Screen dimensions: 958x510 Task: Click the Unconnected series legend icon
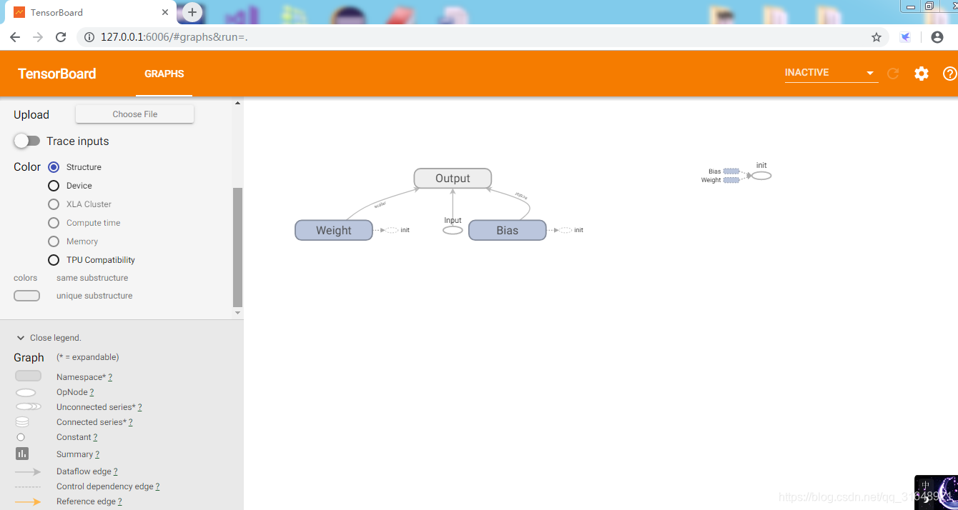(28, 406)
